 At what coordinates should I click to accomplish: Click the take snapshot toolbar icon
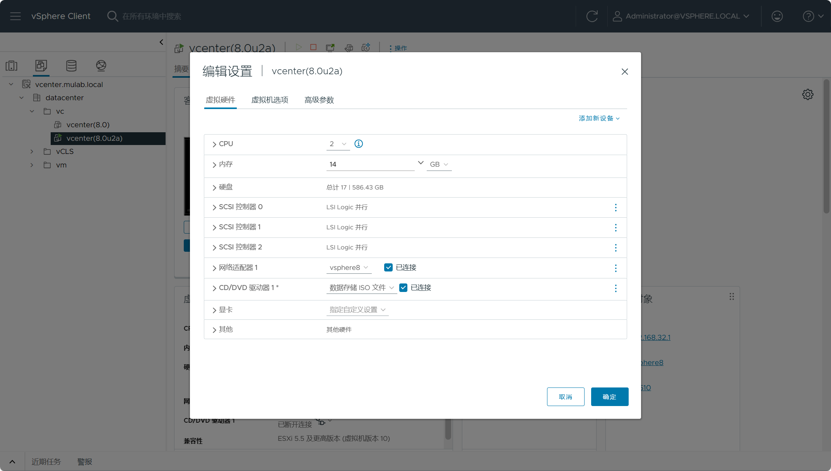pos(366,47)
